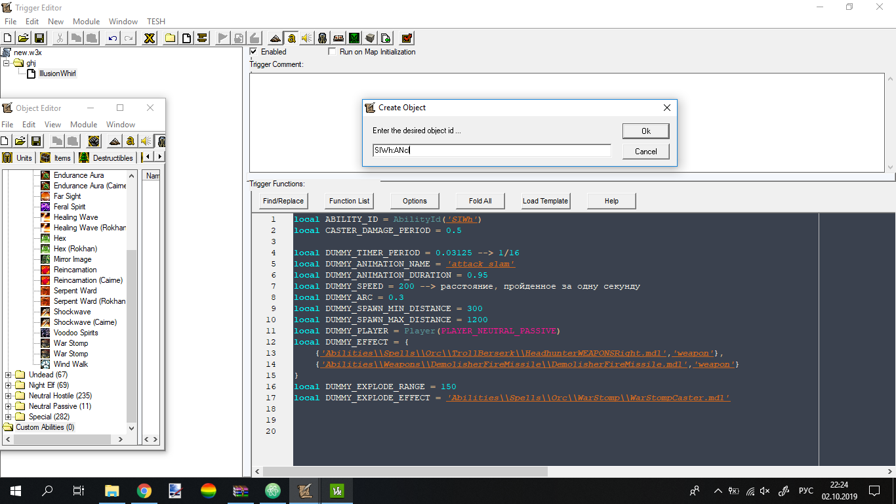896x504 pixels.
Task: Click the fist icon in Object Editor toolbar
Action: click(94, 141)
